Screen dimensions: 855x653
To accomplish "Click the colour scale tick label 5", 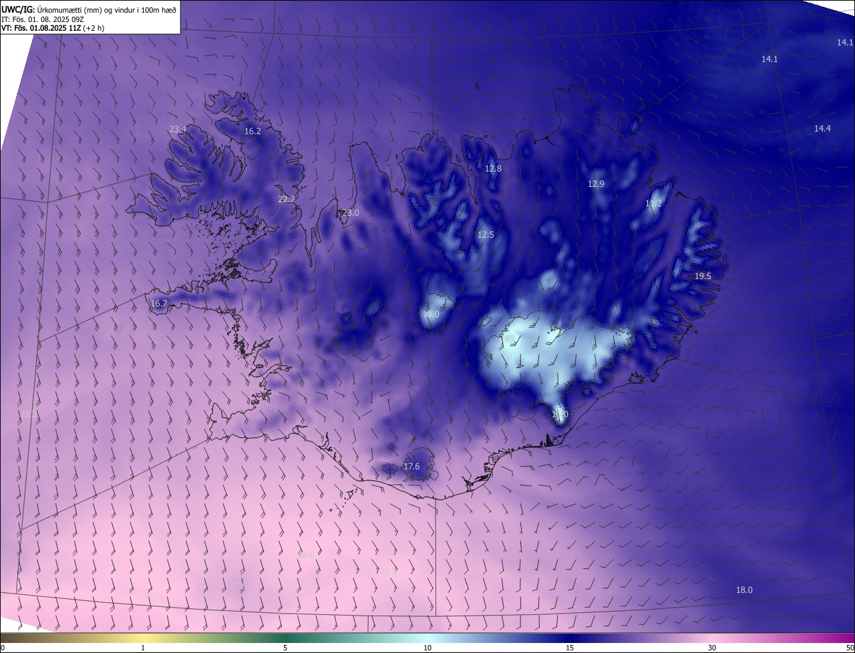I will 285,648.
